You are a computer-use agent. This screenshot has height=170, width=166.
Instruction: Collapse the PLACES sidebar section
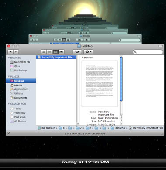[x=9, y=76]
